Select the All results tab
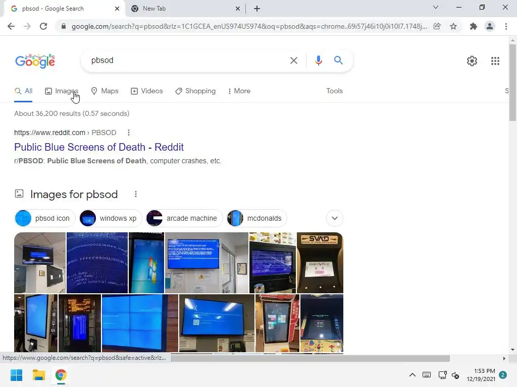The image size is (517, 387). pos(23,91)
